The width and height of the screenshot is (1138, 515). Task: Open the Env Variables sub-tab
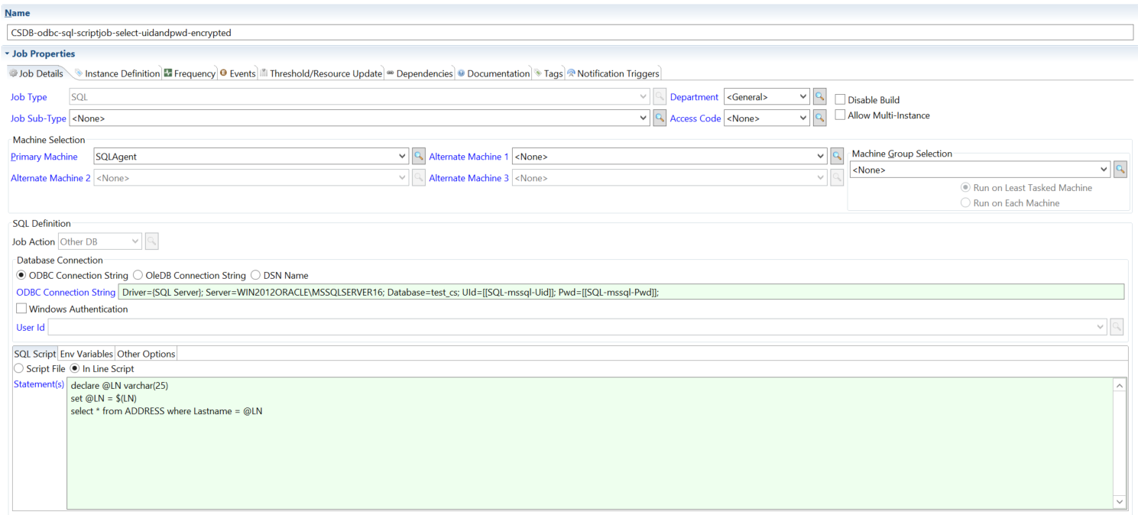click(x=86, y=354)
